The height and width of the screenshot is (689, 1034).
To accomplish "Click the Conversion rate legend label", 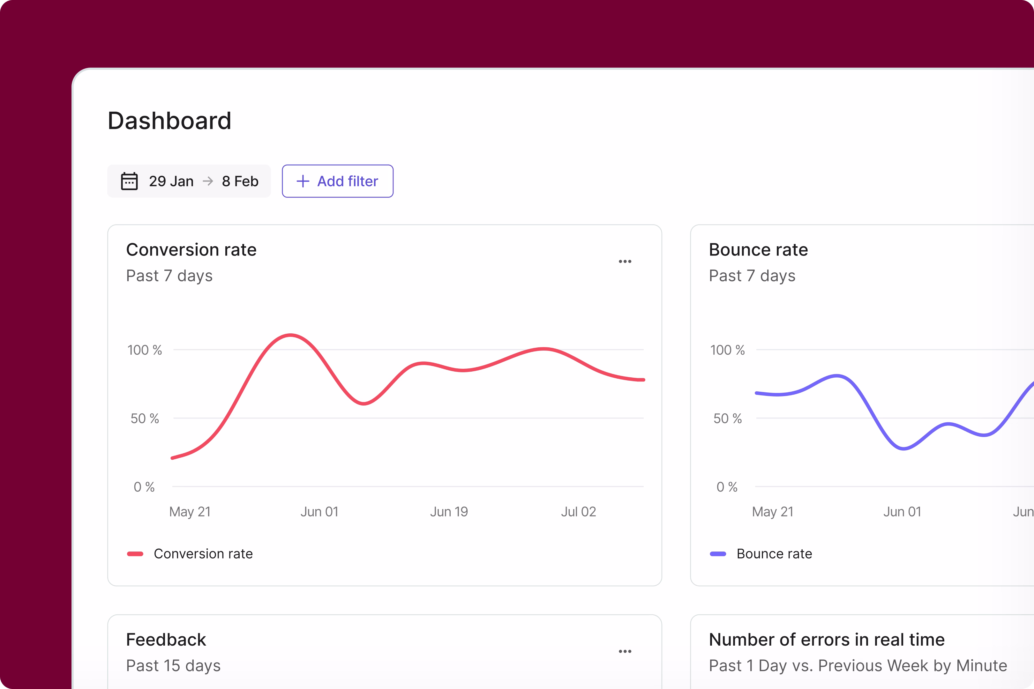I will [x=203, y=554].
